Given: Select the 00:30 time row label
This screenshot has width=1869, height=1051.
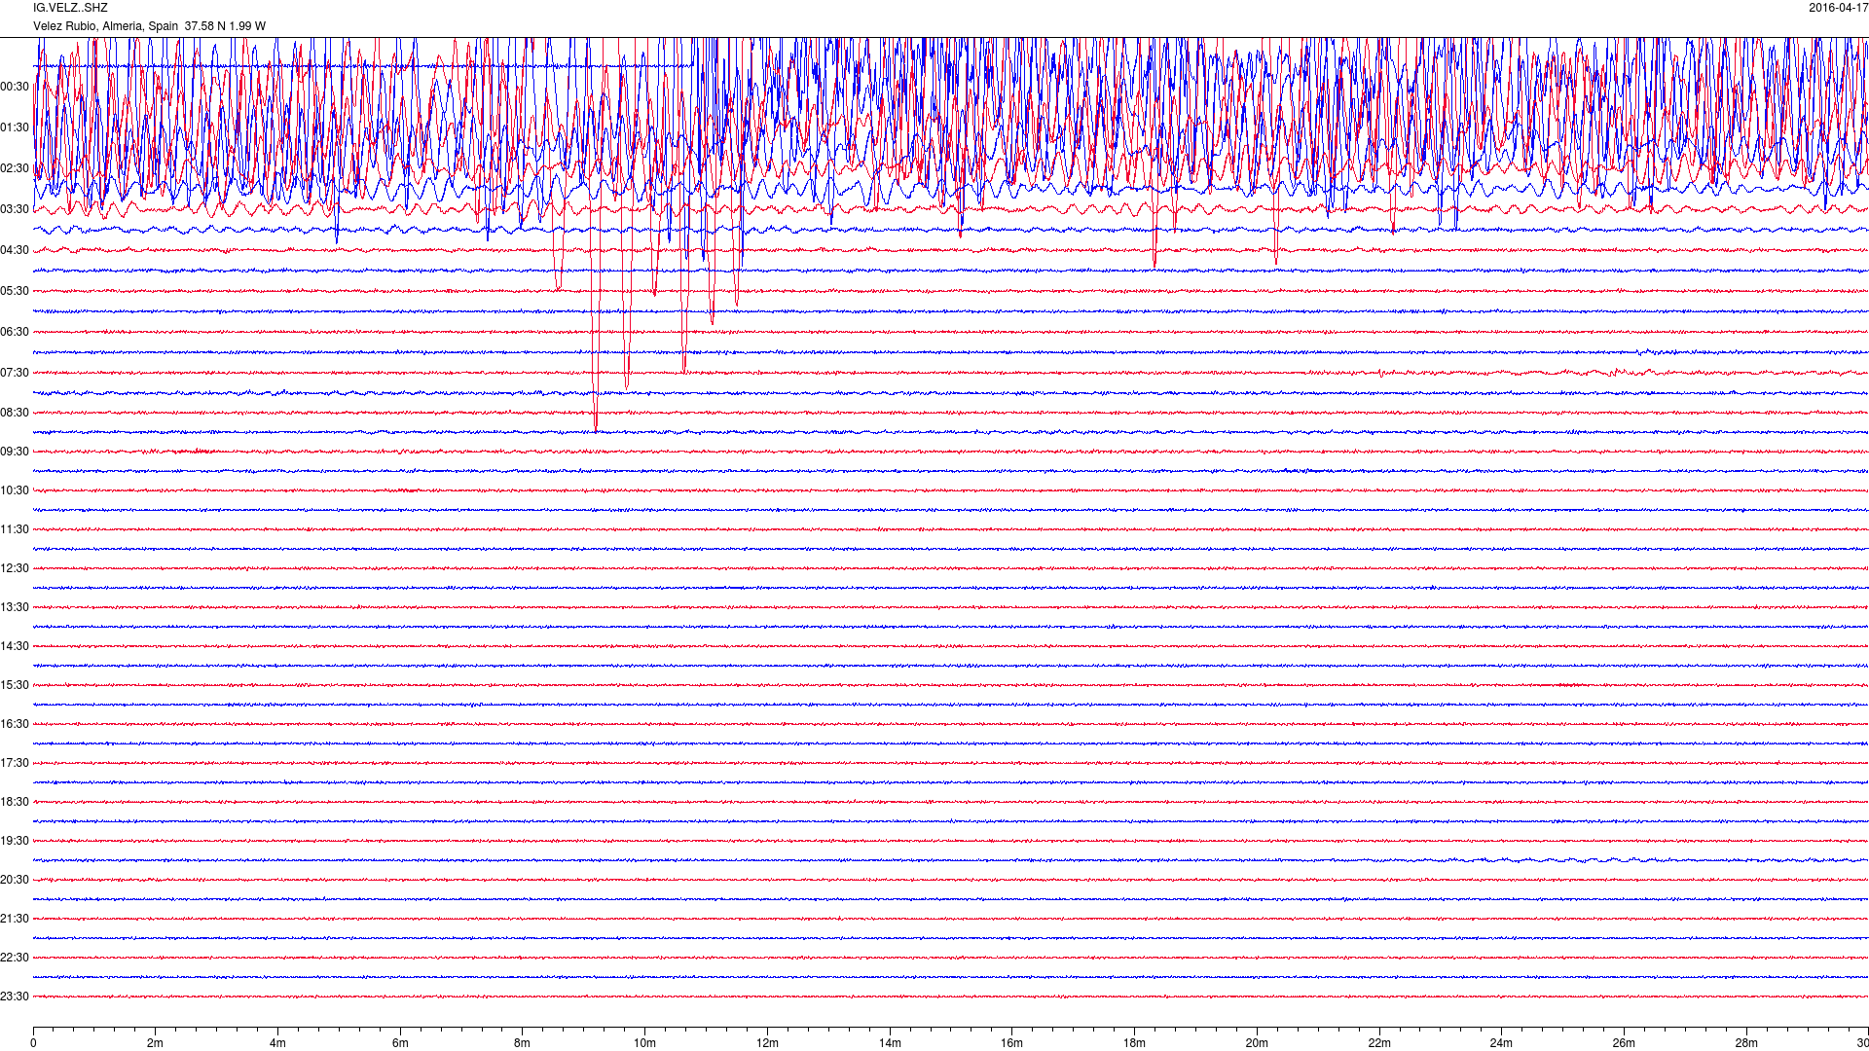Looking at the screenshot, I should (15, 87).
